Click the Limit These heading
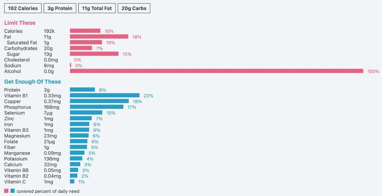 [20, 23]
